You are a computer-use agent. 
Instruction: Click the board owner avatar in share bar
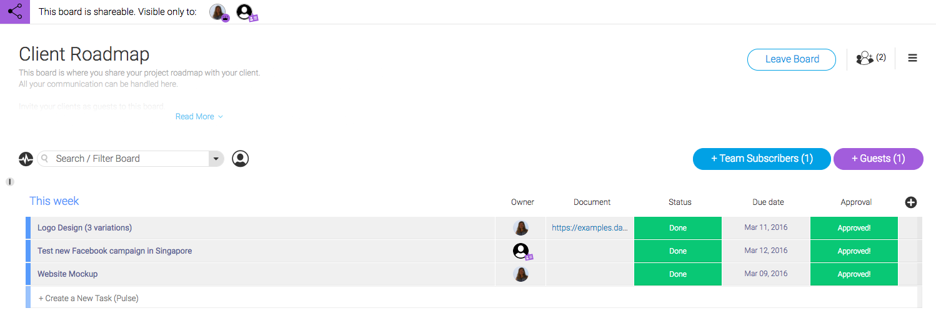point(219,12)
